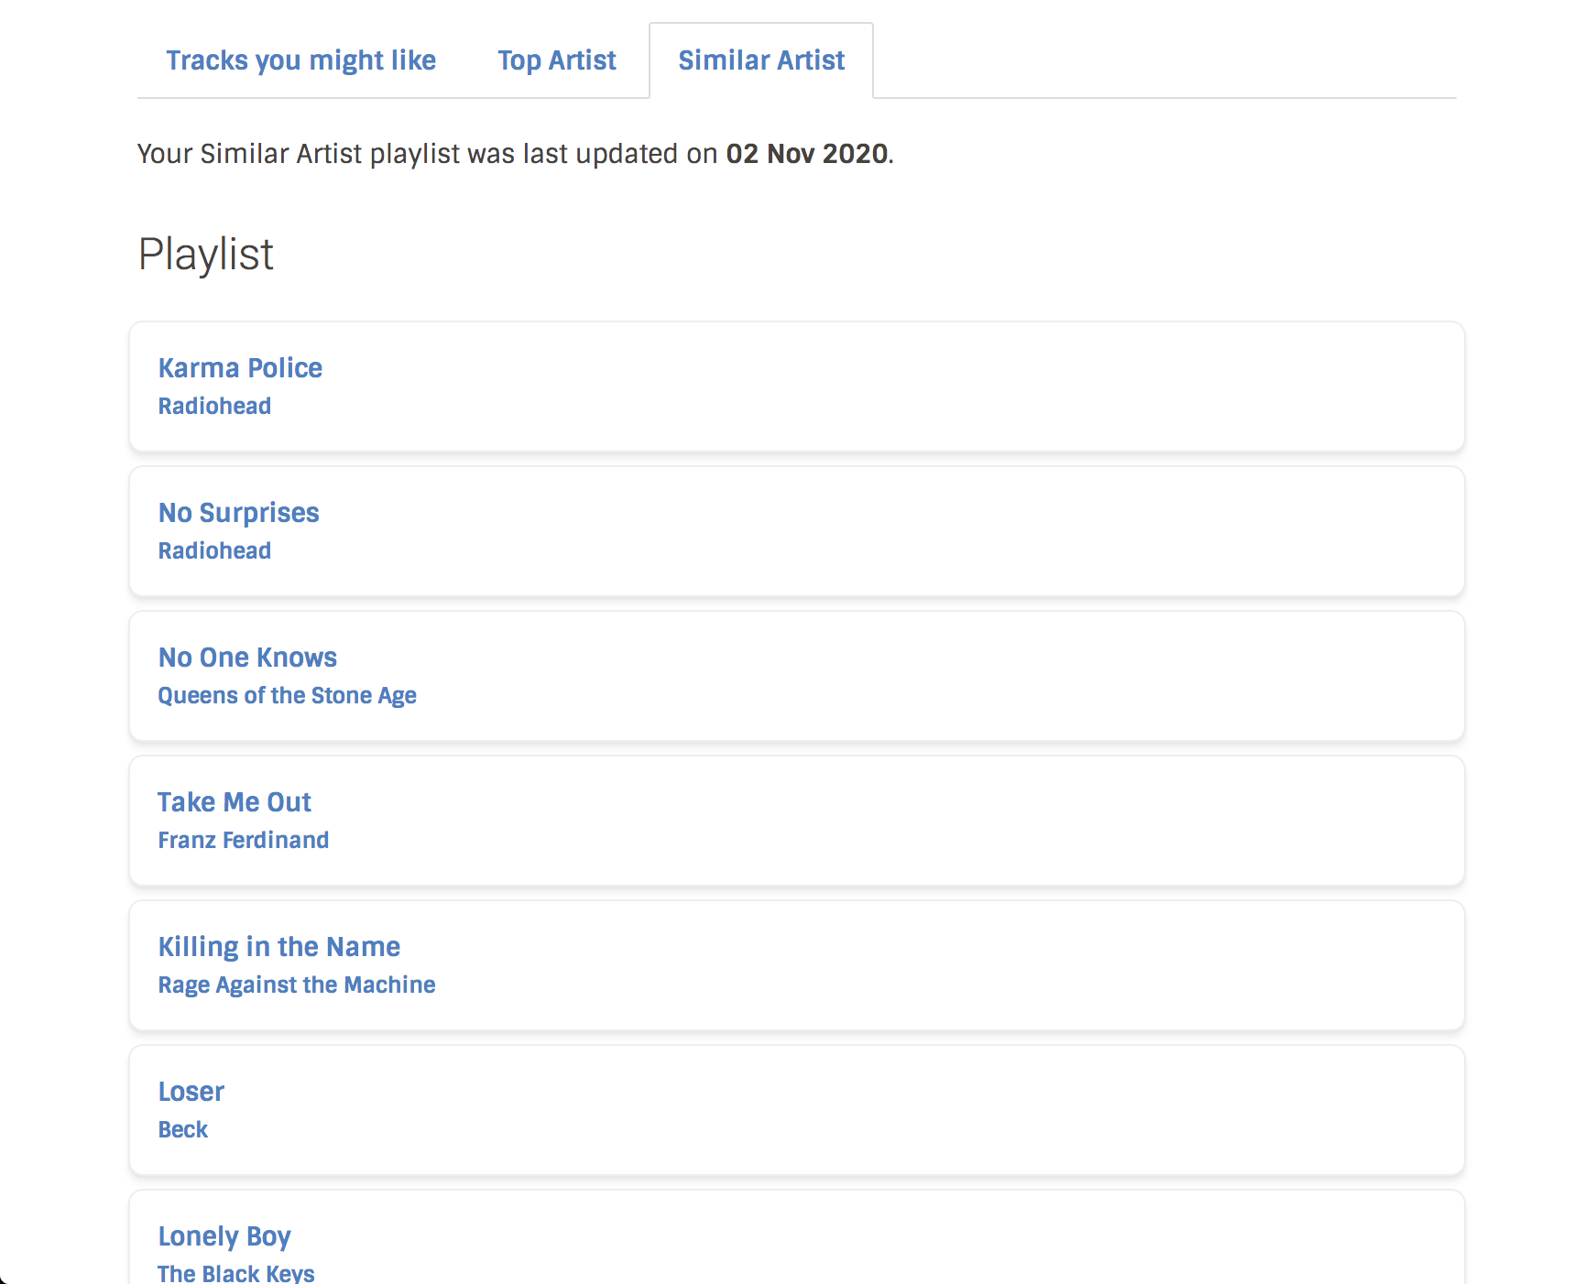Open the Lonely Boy track link
This screenshot has height=1284, width=1594.
[x=224, y=1236]
